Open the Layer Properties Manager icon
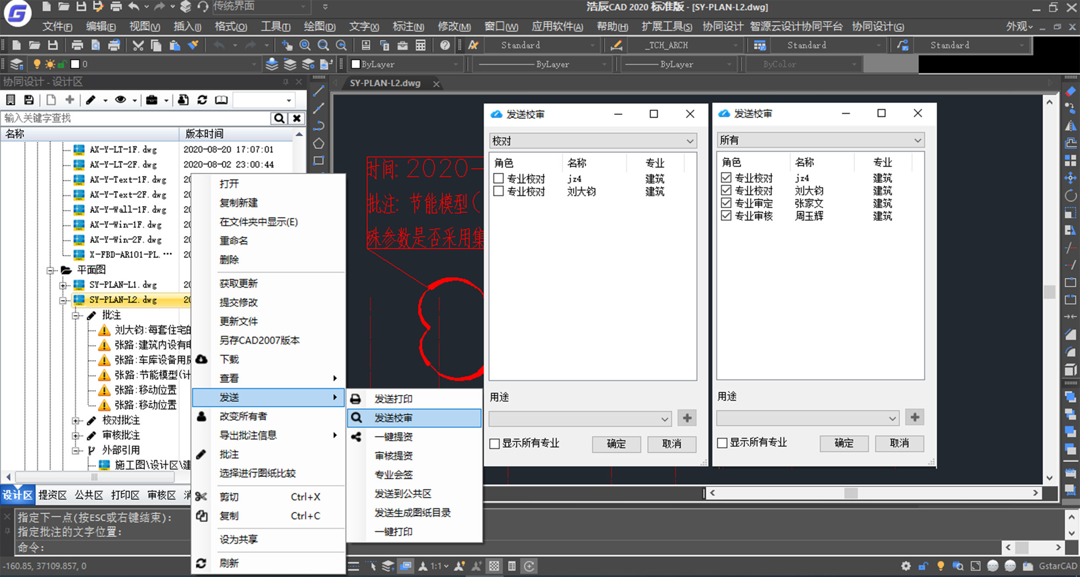The image size is (1080, 577). pos(17,64)
